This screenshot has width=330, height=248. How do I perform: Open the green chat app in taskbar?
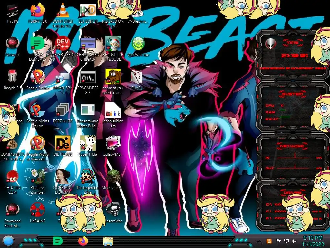click(x=58, y=241)
